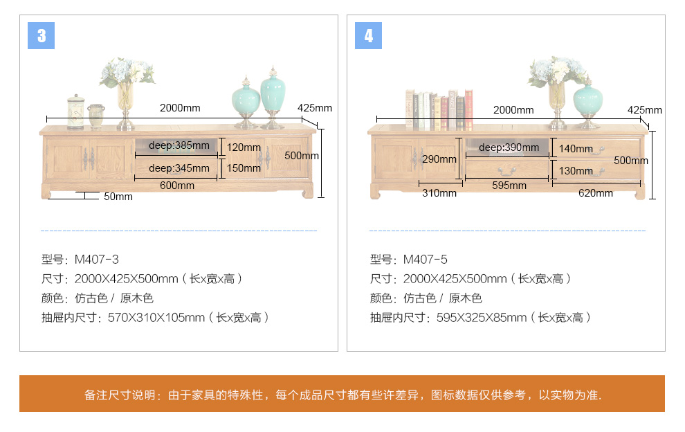Click the TV cabinet image in card 4
Image resolution: width=685 pixels, height=432 pixels.
click(508, 162)
